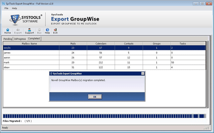
Task: Click the Contacts column header
Action: 129,44
